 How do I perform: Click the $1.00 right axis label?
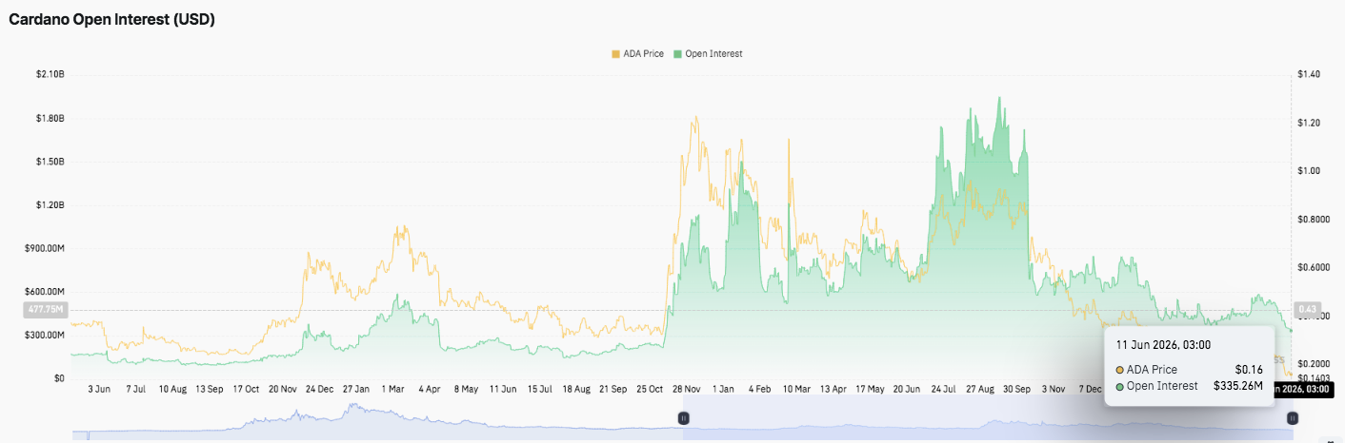coord(1308,171)
